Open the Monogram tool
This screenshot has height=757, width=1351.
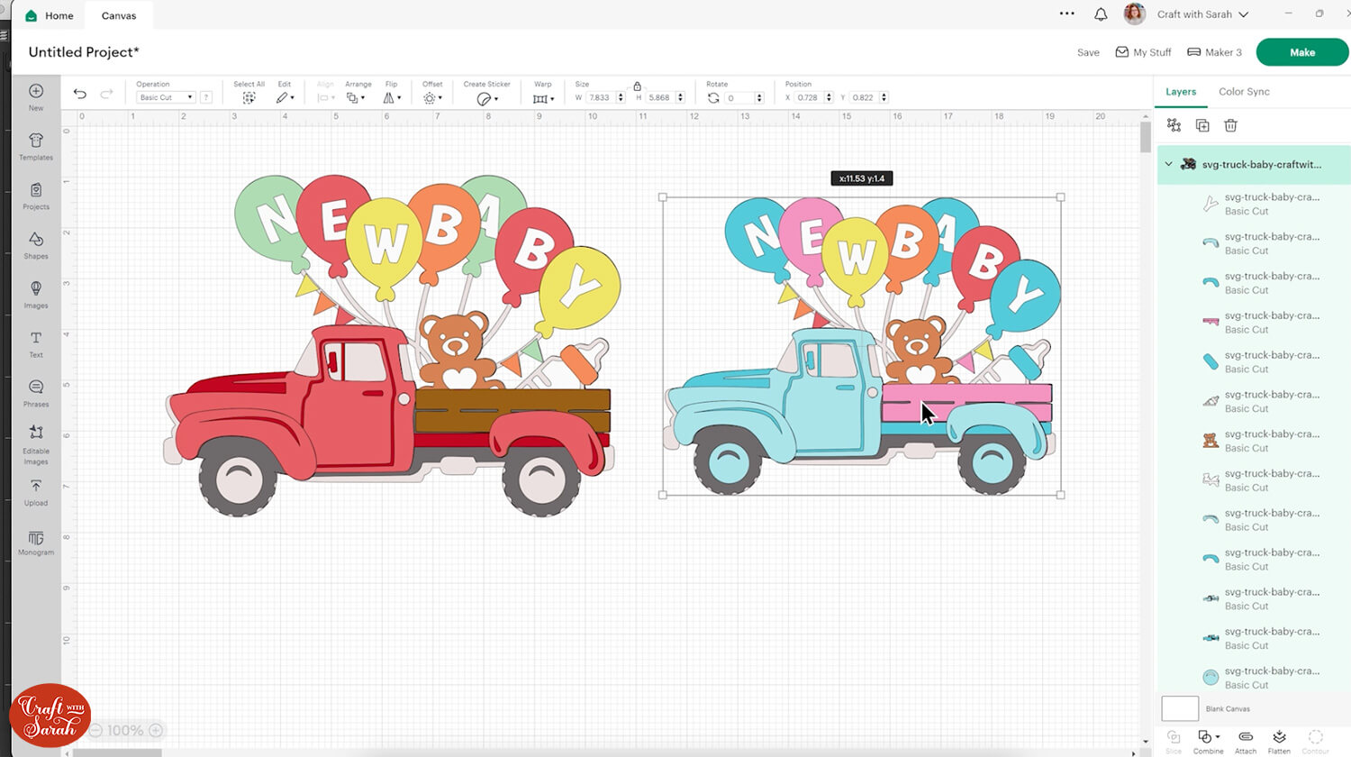35,543
